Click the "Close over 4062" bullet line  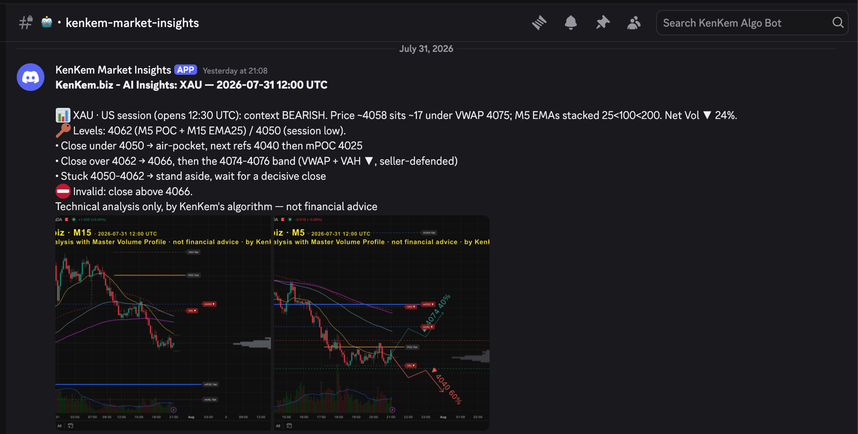click(256, 161)
